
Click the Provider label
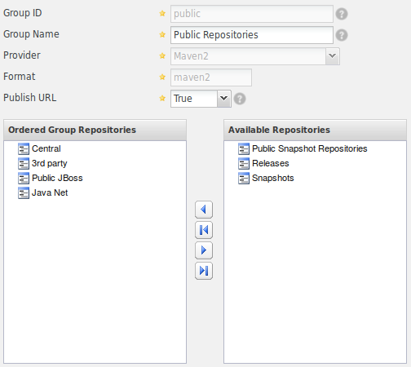pyautogui.click(x=22, y=55)
